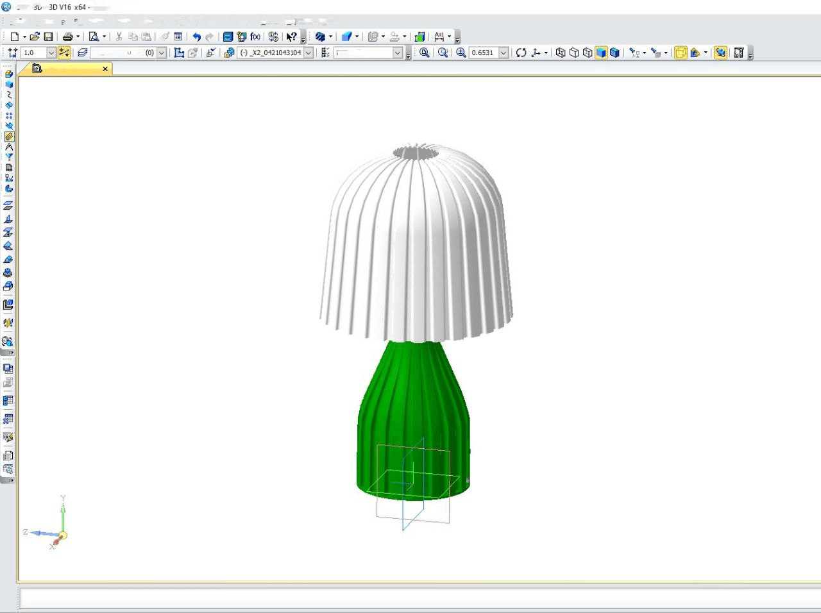The height and width of the screenshot is (613, 821).
Task: Click the Rebuild model icon
Action: (x=419, y=37)
